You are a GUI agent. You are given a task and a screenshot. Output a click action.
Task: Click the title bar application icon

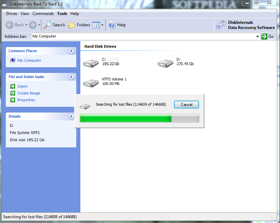coord(4,4)
